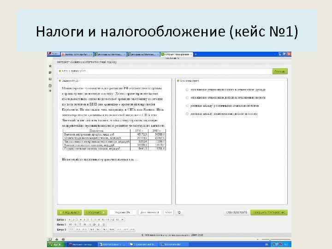
Task: Jump to question 18 in Блок 2
Action: [x=85, y=225]
